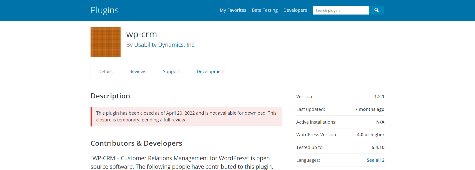Select the version value 1.2.1
475x170 pixels.
(379, 97)
